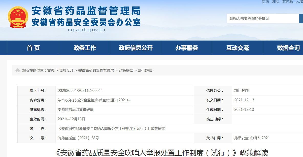Switch to 繁体版 traditional Chinese version

pos(287,2)
